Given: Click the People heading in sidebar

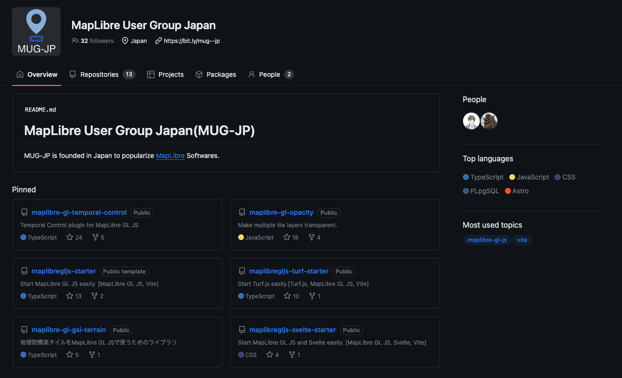Looking at the screenshot, I should 474,99.
